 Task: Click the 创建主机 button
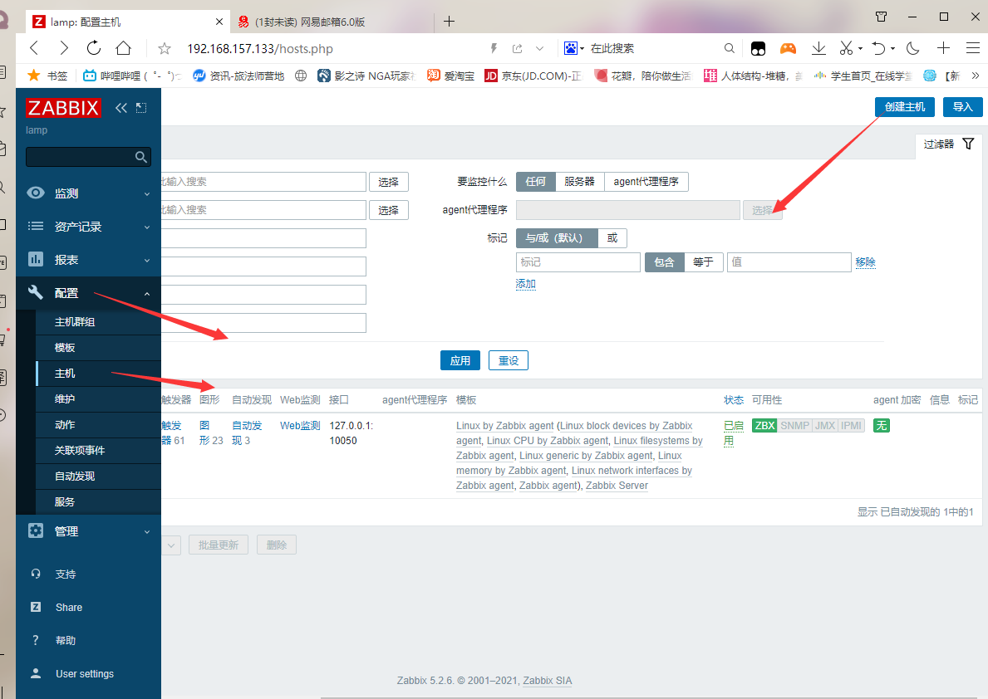(x=905, y=107)
